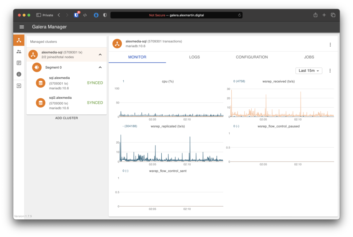Viewport: 353px width, 237px height.
Task: Click the wsrep_received chart plot area
Action: (x=282, y=102)
